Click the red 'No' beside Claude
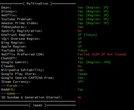Screen dimensions: 134x110 pos(80,66)
